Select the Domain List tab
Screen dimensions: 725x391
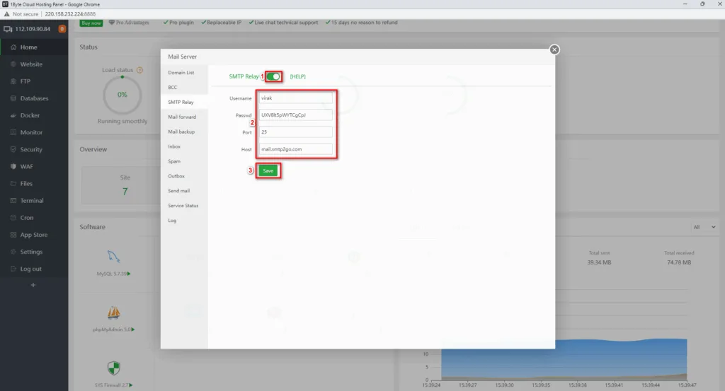pyautogui.click(x=181, y=73)
